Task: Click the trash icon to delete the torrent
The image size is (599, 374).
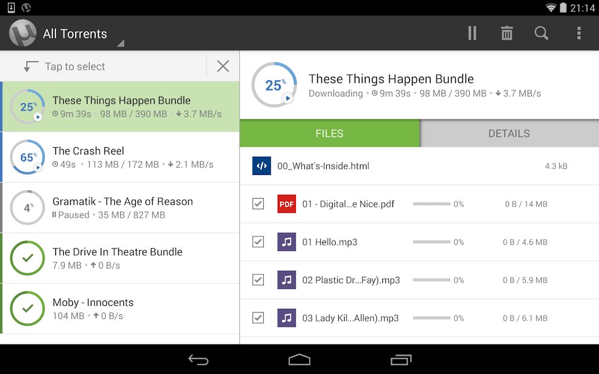Action: tap(507, 33)
